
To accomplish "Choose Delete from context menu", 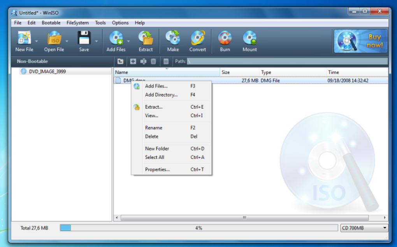I will [171, 136].
